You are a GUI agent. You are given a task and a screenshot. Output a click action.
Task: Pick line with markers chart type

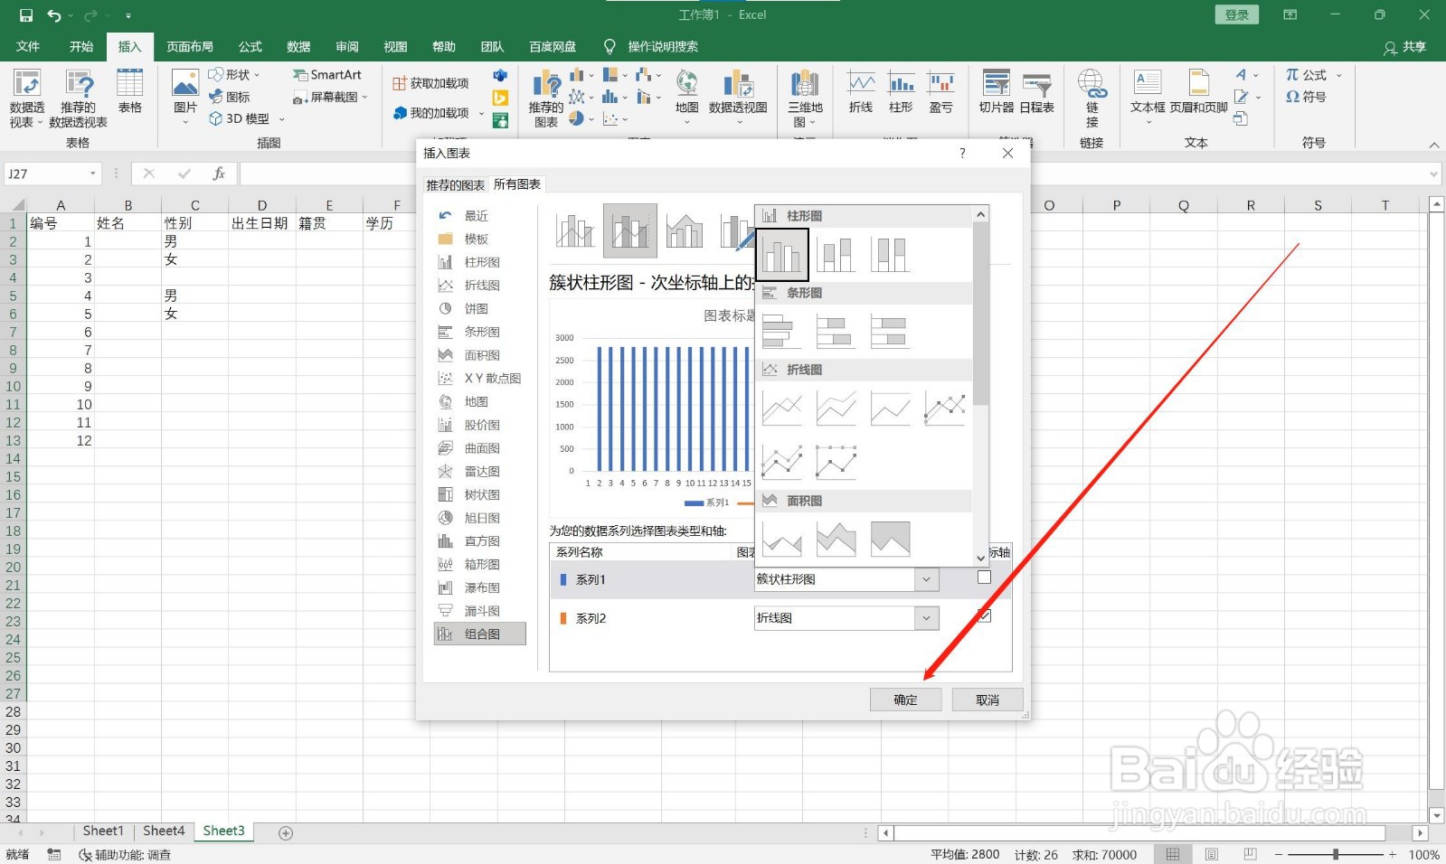(944, 409)
